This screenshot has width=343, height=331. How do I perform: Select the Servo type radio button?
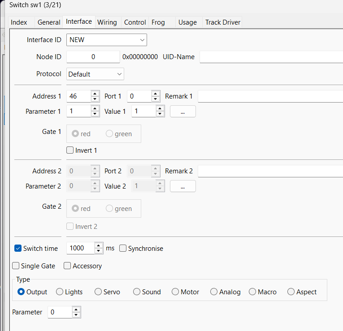click(99, 292)
